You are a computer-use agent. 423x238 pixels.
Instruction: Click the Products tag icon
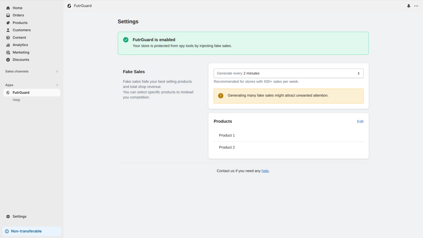click(x=8, y=23)
